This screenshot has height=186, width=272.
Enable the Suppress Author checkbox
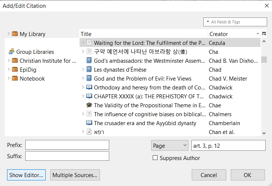point(155,158)
